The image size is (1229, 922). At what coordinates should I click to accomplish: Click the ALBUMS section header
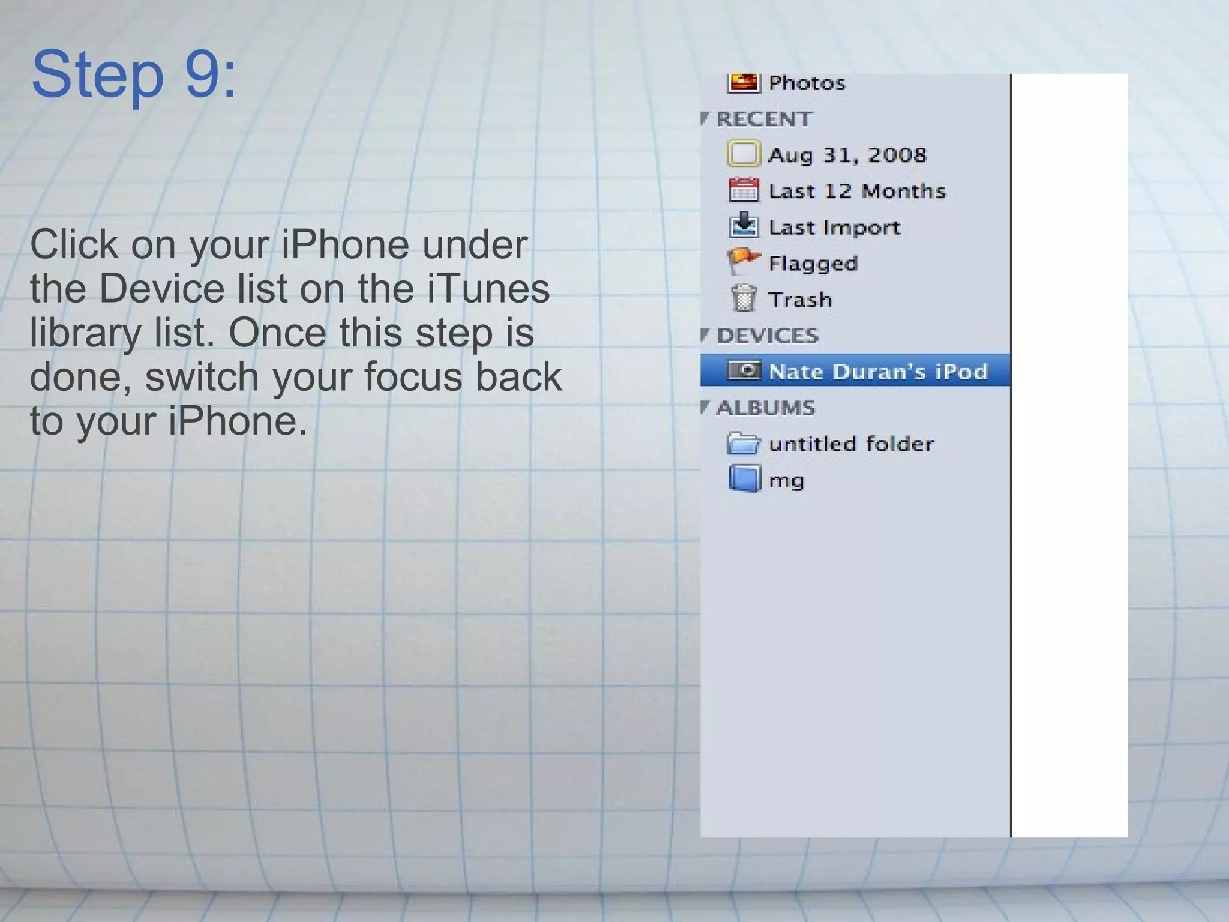pos(766,408)
